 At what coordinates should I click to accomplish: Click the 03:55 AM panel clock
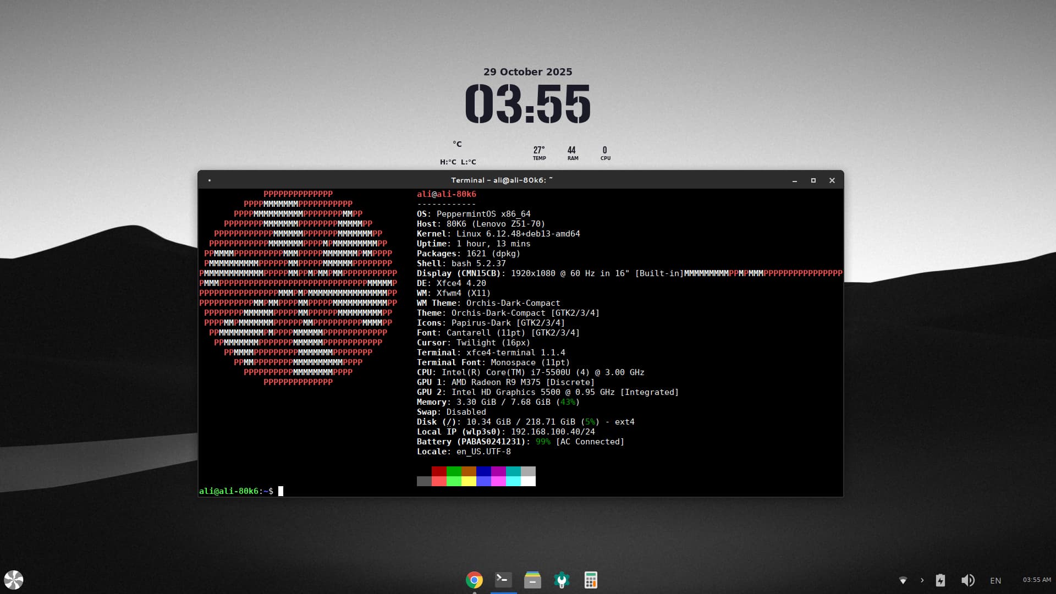pos(1037,580)
